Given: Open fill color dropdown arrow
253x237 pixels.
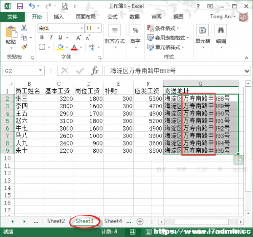Looking at the screenshot, I should click(67, 47).
